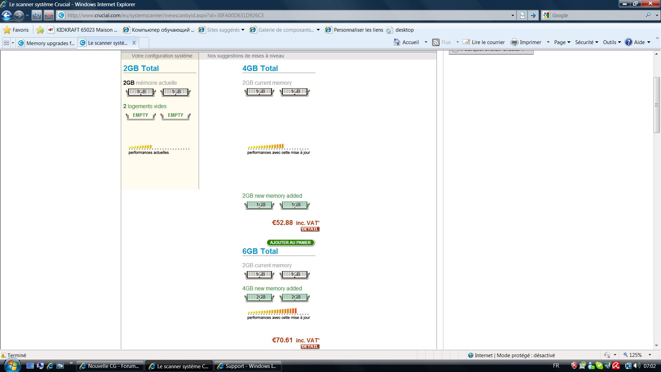Viewport: 661px width, 372px height.
Task: Click the browser Back arrow button
Action: point(7,15)
